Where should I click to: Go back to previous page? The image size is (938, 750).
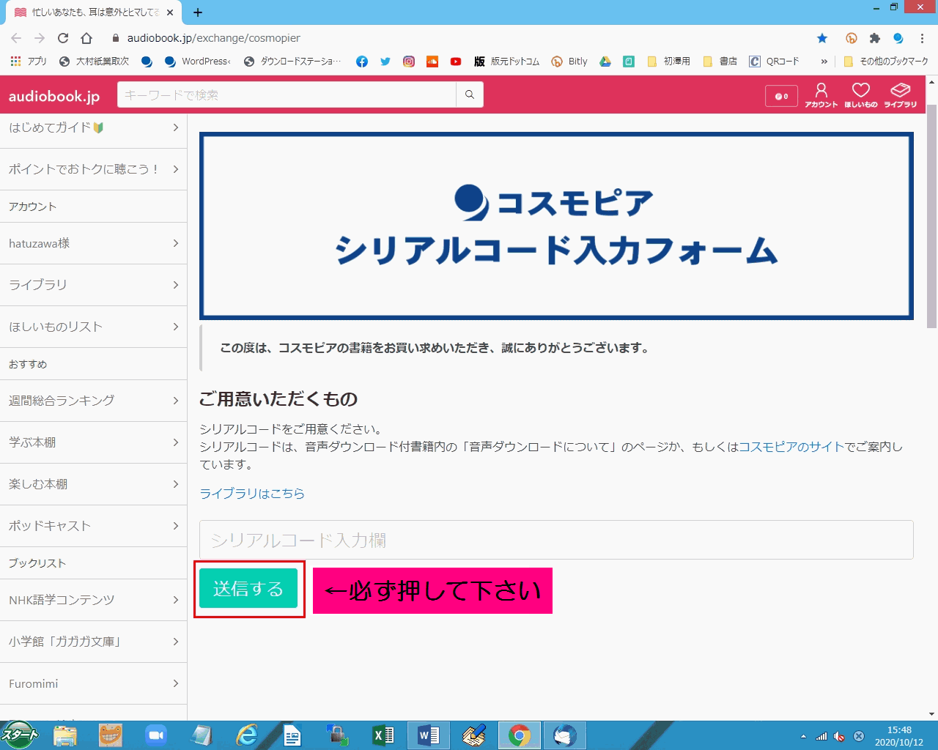pos(16,38)
